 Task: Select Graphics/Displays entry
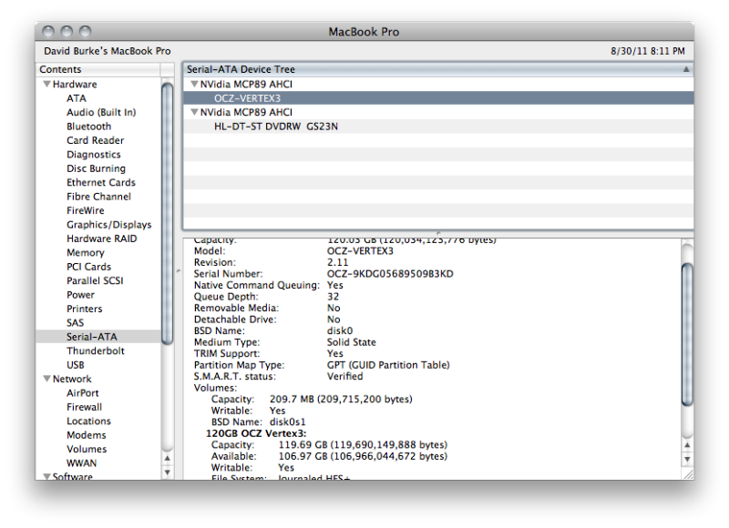pyautogui.click(x=108, y=224)
